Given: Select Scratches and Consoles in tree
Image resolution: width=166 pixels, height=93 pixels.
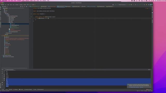Looking at the screenshot, I should coord(9,57).
